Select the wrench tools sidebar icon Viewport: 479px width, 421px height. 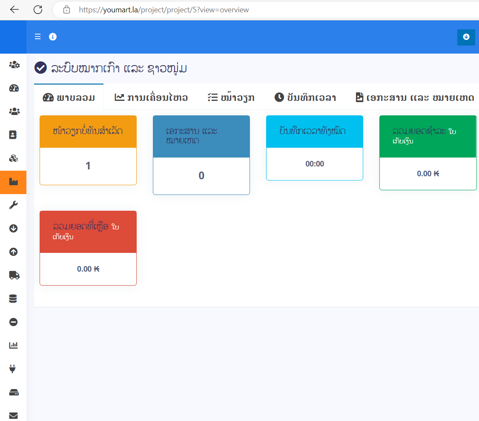tap(14, 205)
